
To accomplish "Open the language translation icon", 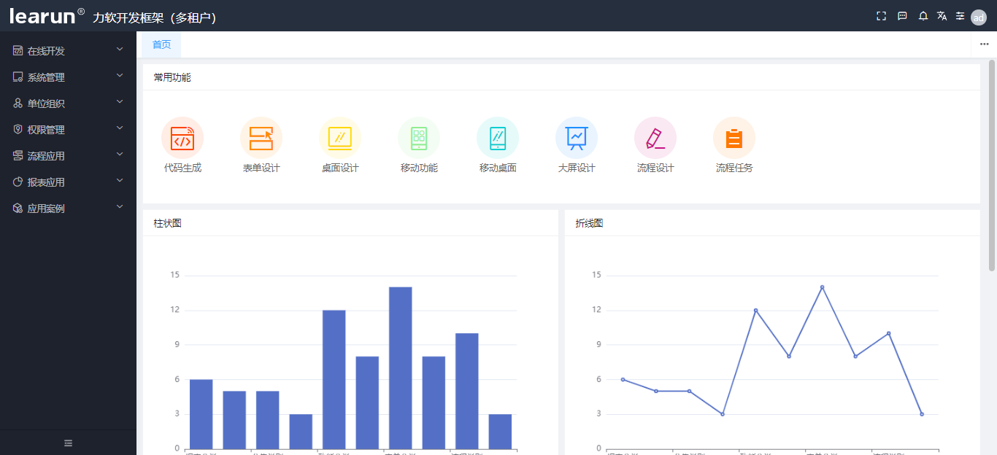I will [942, 16].
